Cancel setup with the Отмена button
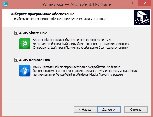This screenshot has width=153, height=117. pos(136,110)
